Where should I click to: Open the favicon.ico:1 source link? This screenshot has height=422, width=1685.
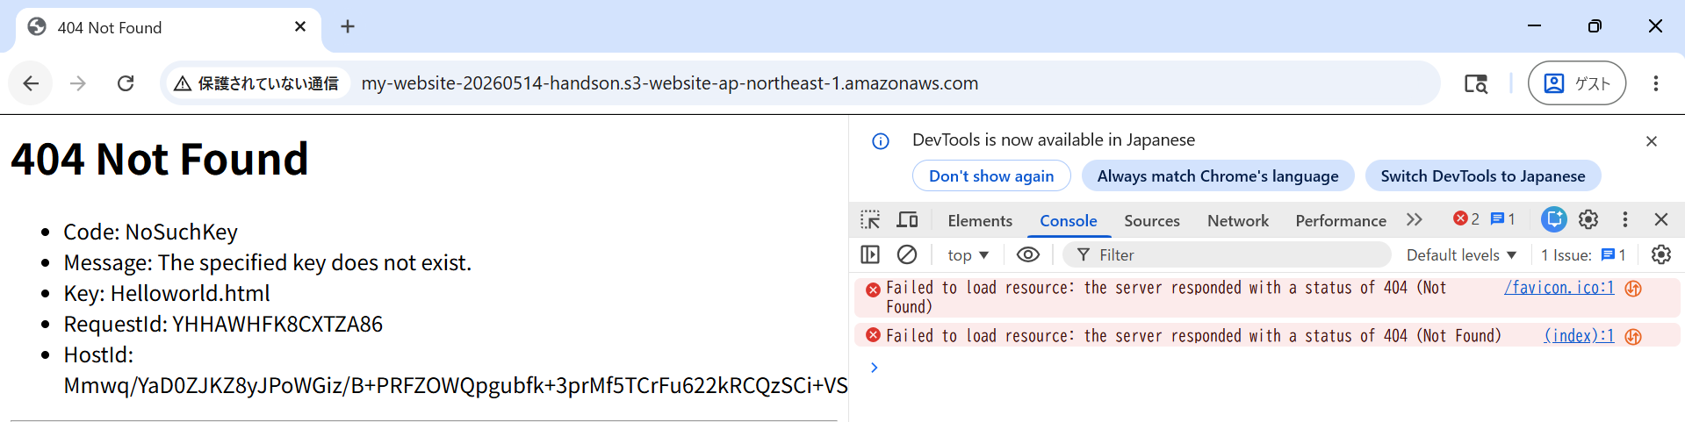click(1559, 288)
